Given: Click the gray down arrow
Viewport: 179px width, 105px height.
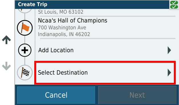Looking at the screenshot, I should click(x=6, y=66).
